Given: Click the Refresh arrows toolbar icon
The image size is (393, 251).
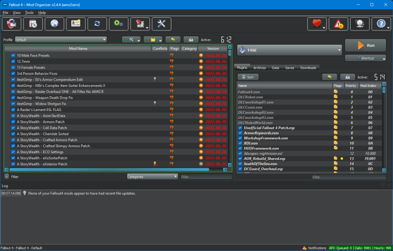Looking at the screenshot, I should coord(97,24).
